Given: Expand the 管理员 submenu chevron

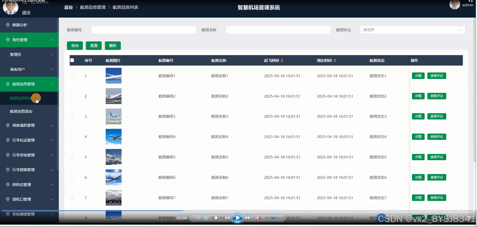Looking at the screenshot, I should click(52, 55).
